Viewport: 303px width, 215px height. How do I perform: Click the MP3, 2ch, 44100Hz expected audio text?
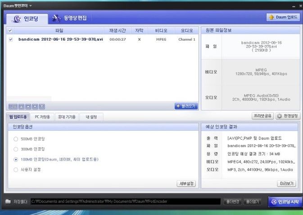point(260,170)
